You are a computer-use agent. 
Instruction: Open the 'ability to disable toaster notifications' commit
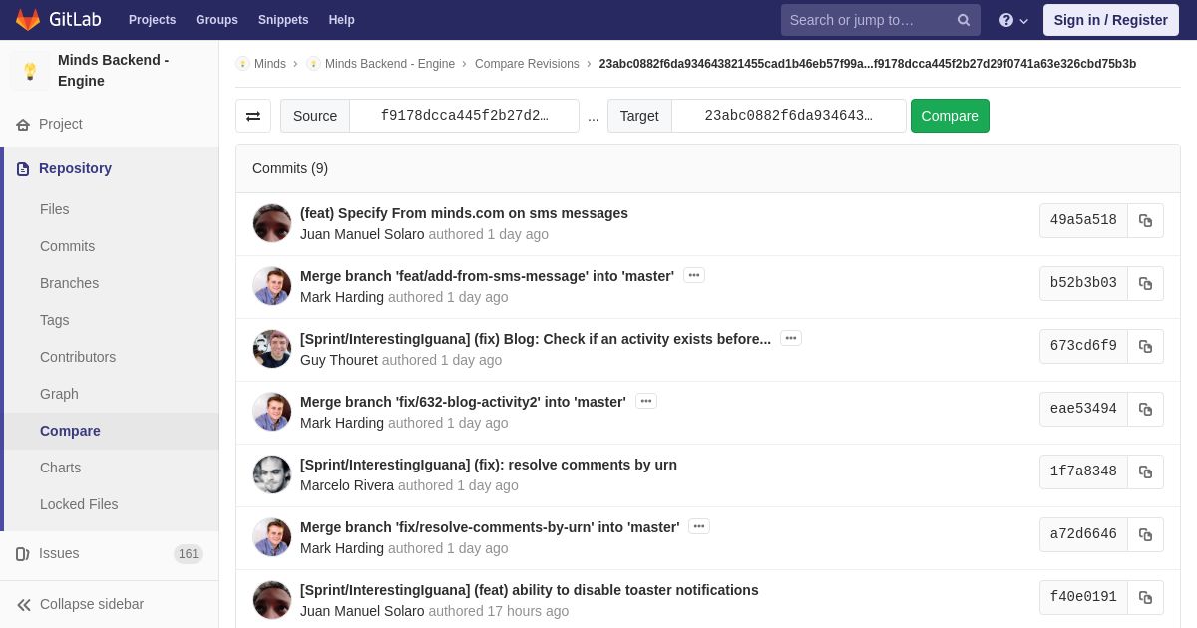[x=530, y=590]
